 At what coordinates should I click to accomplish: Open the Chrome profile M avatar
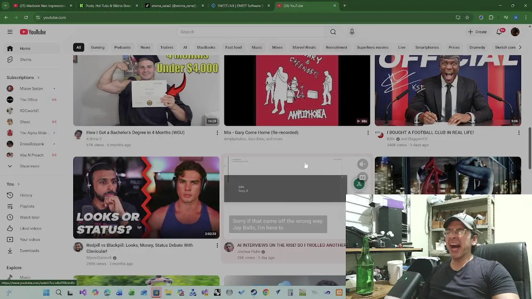(x=516, y=17)
